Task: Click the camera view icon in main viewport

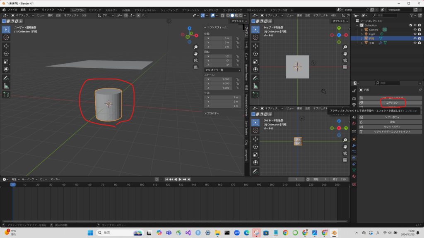Action: point(195,60)
